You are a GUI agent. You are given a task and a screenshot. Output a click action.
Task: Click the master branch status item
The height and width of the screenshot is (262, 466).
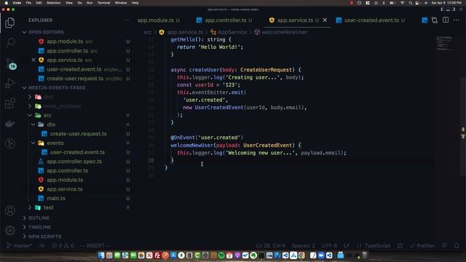click(20, 246)
